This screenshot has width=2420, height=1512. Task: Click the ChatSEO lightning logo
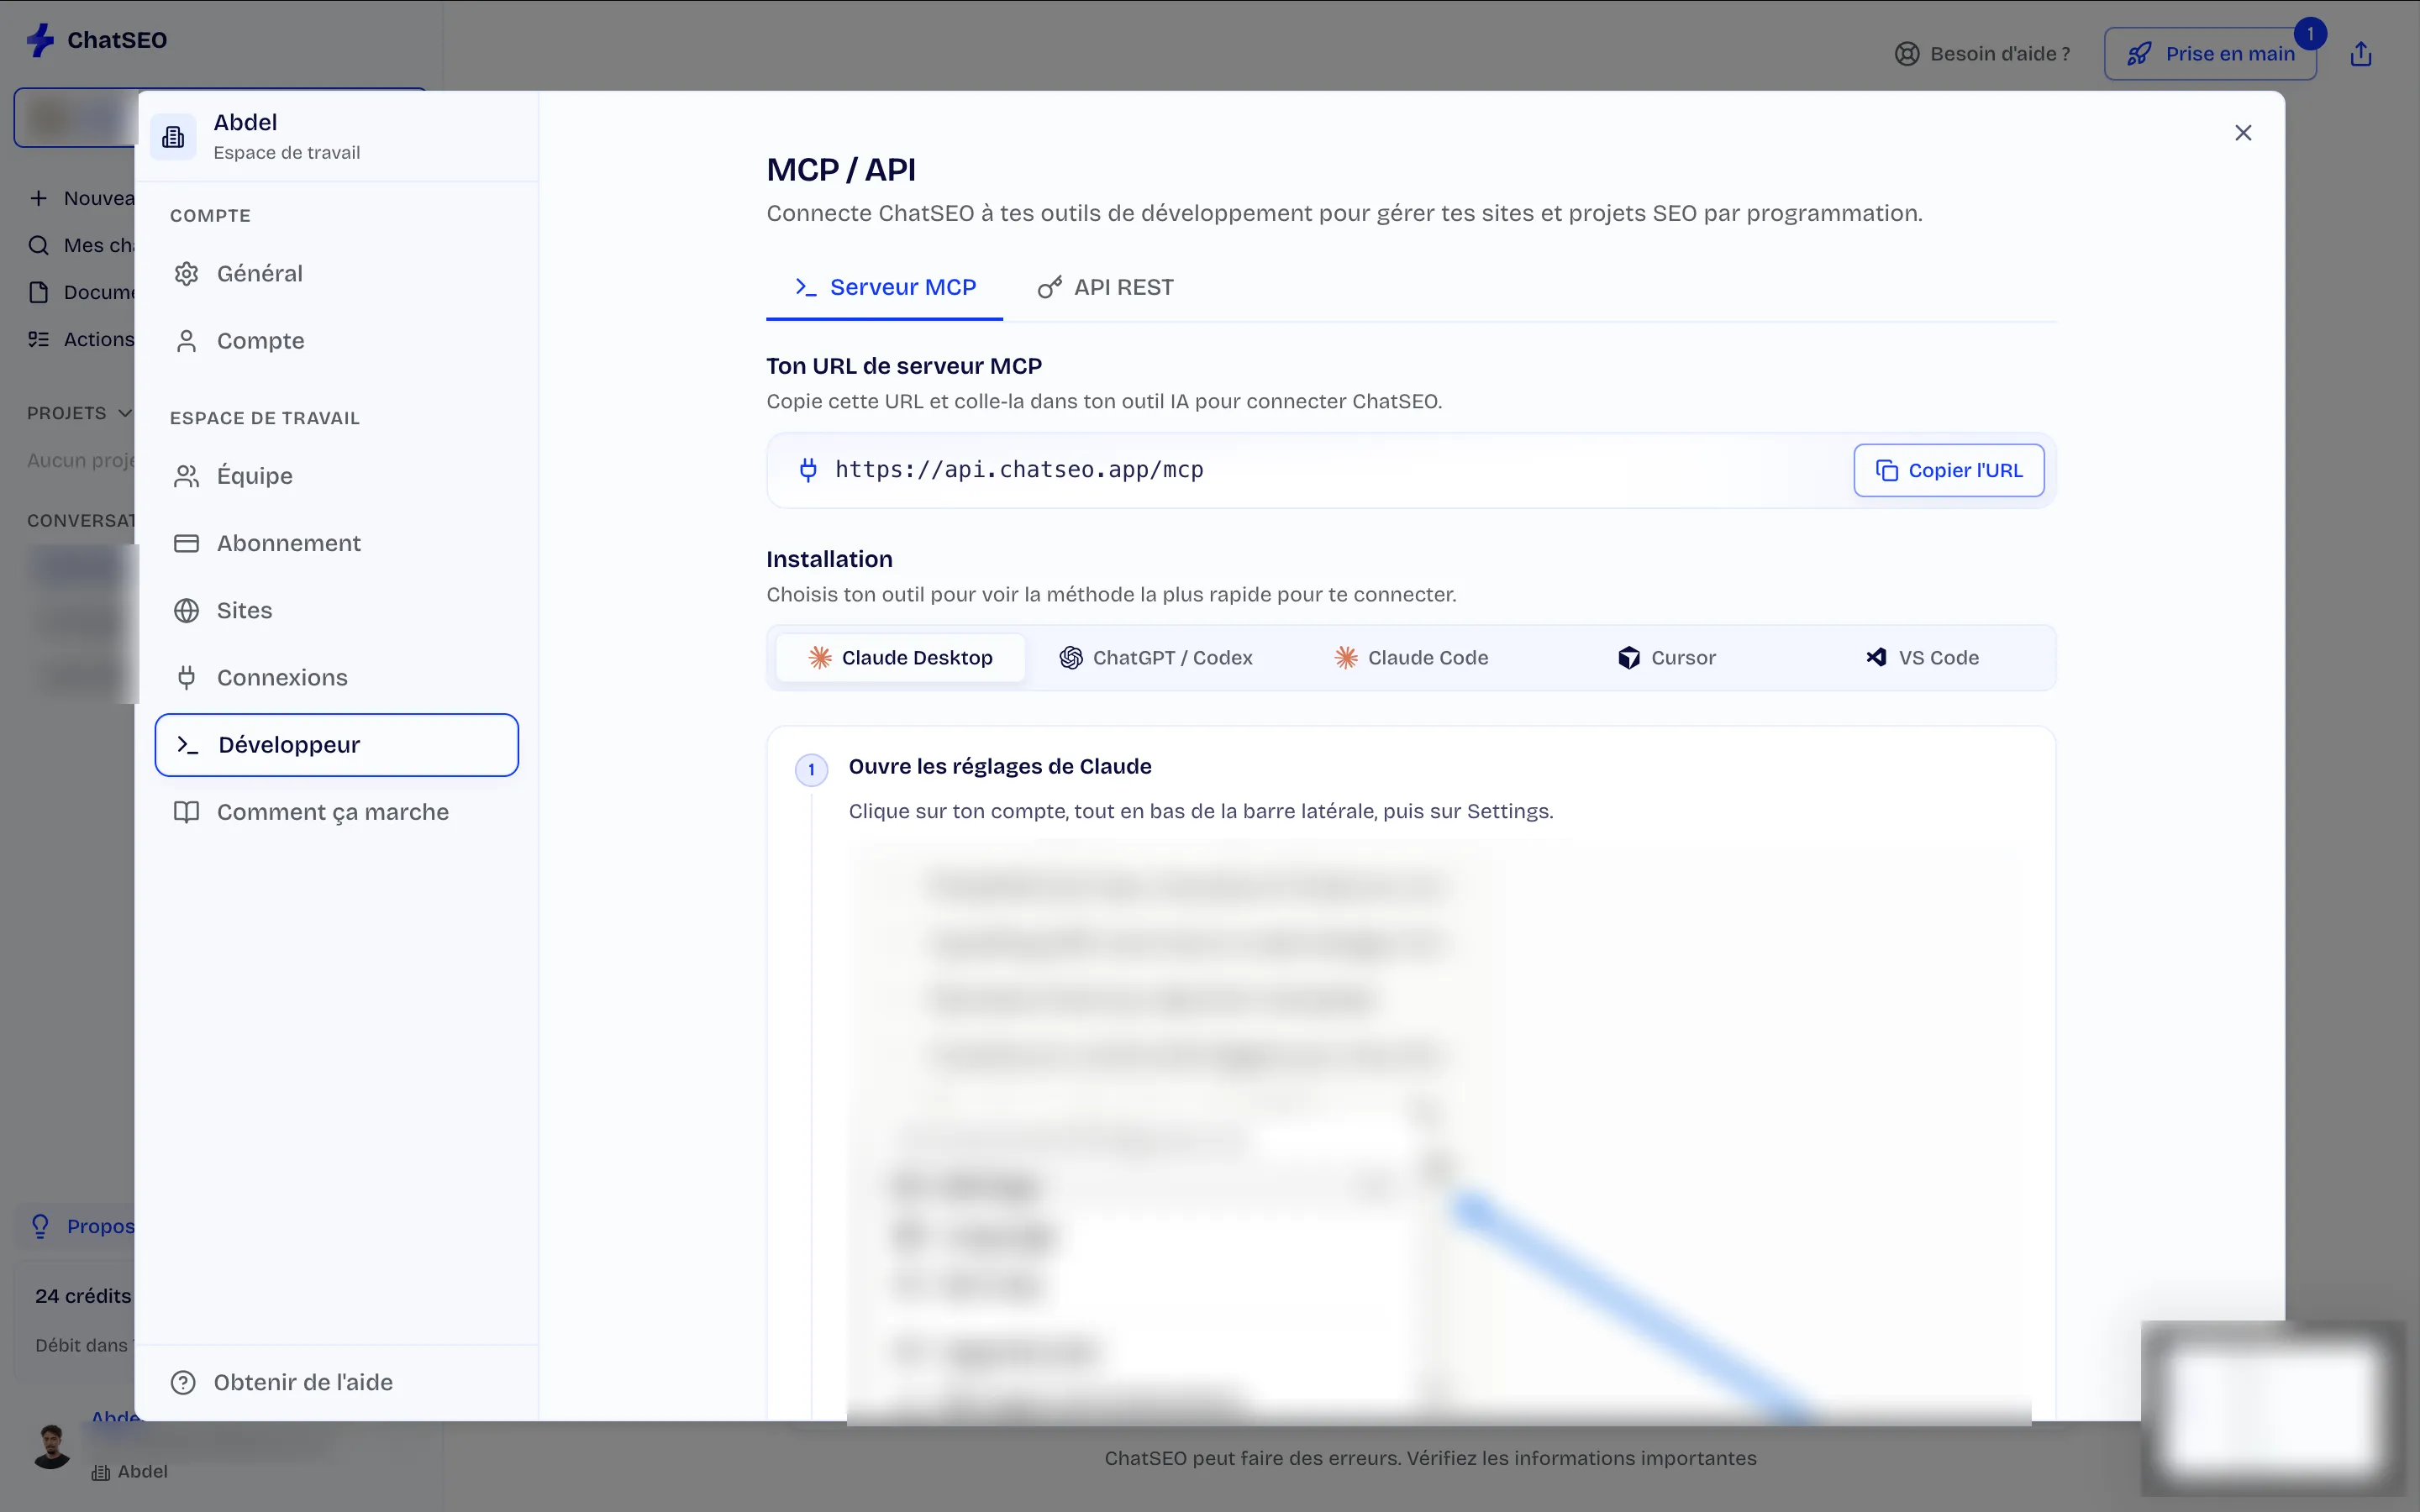40,40
